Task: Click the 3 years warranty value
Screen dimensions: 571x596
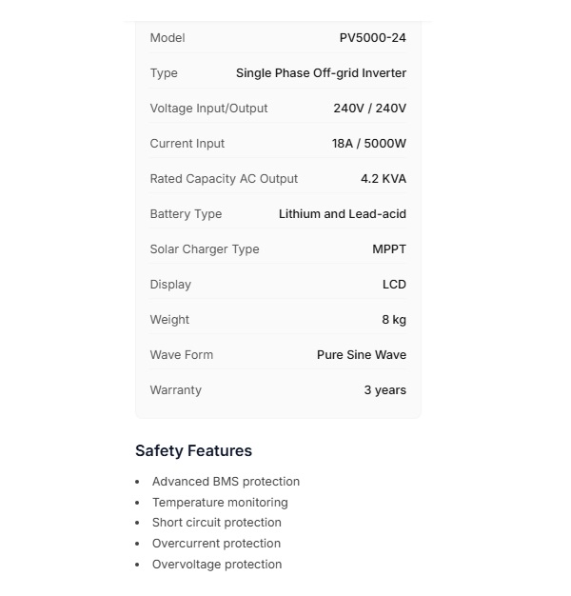Action: pos(384,390)
